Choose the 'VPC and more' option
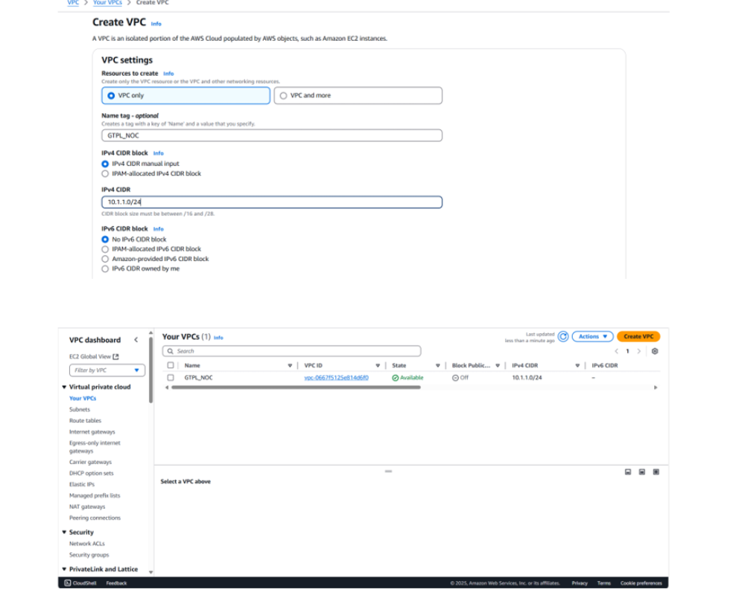 283,95
